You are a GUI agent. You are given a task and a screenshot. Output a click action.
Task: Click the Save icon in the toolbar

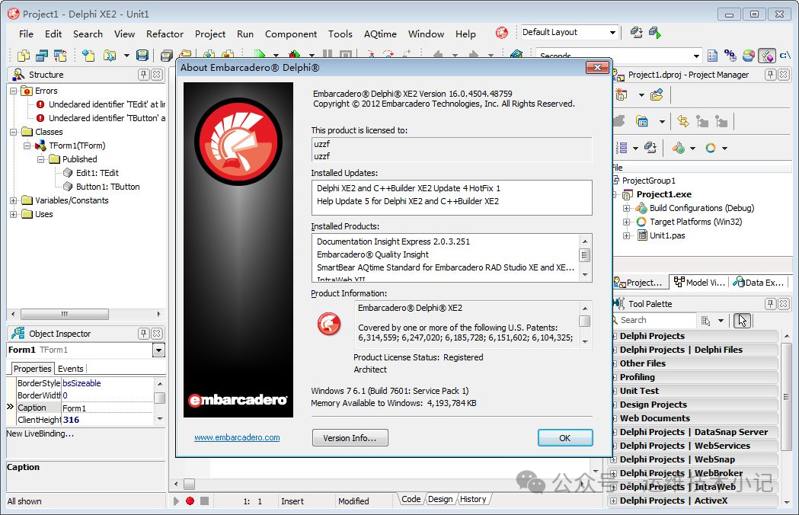tap(142, 55)
